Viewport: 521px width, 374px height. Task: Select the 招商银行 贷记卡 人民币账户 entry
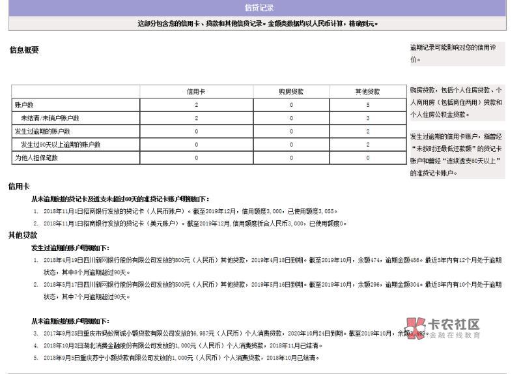tap(190, 211)
